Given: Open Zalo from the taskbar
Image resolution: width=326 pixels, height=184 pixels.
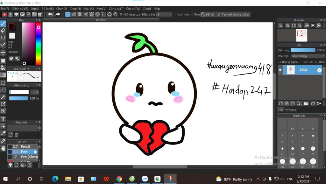Looking at the screenshot, I should (x=145, y=179).
